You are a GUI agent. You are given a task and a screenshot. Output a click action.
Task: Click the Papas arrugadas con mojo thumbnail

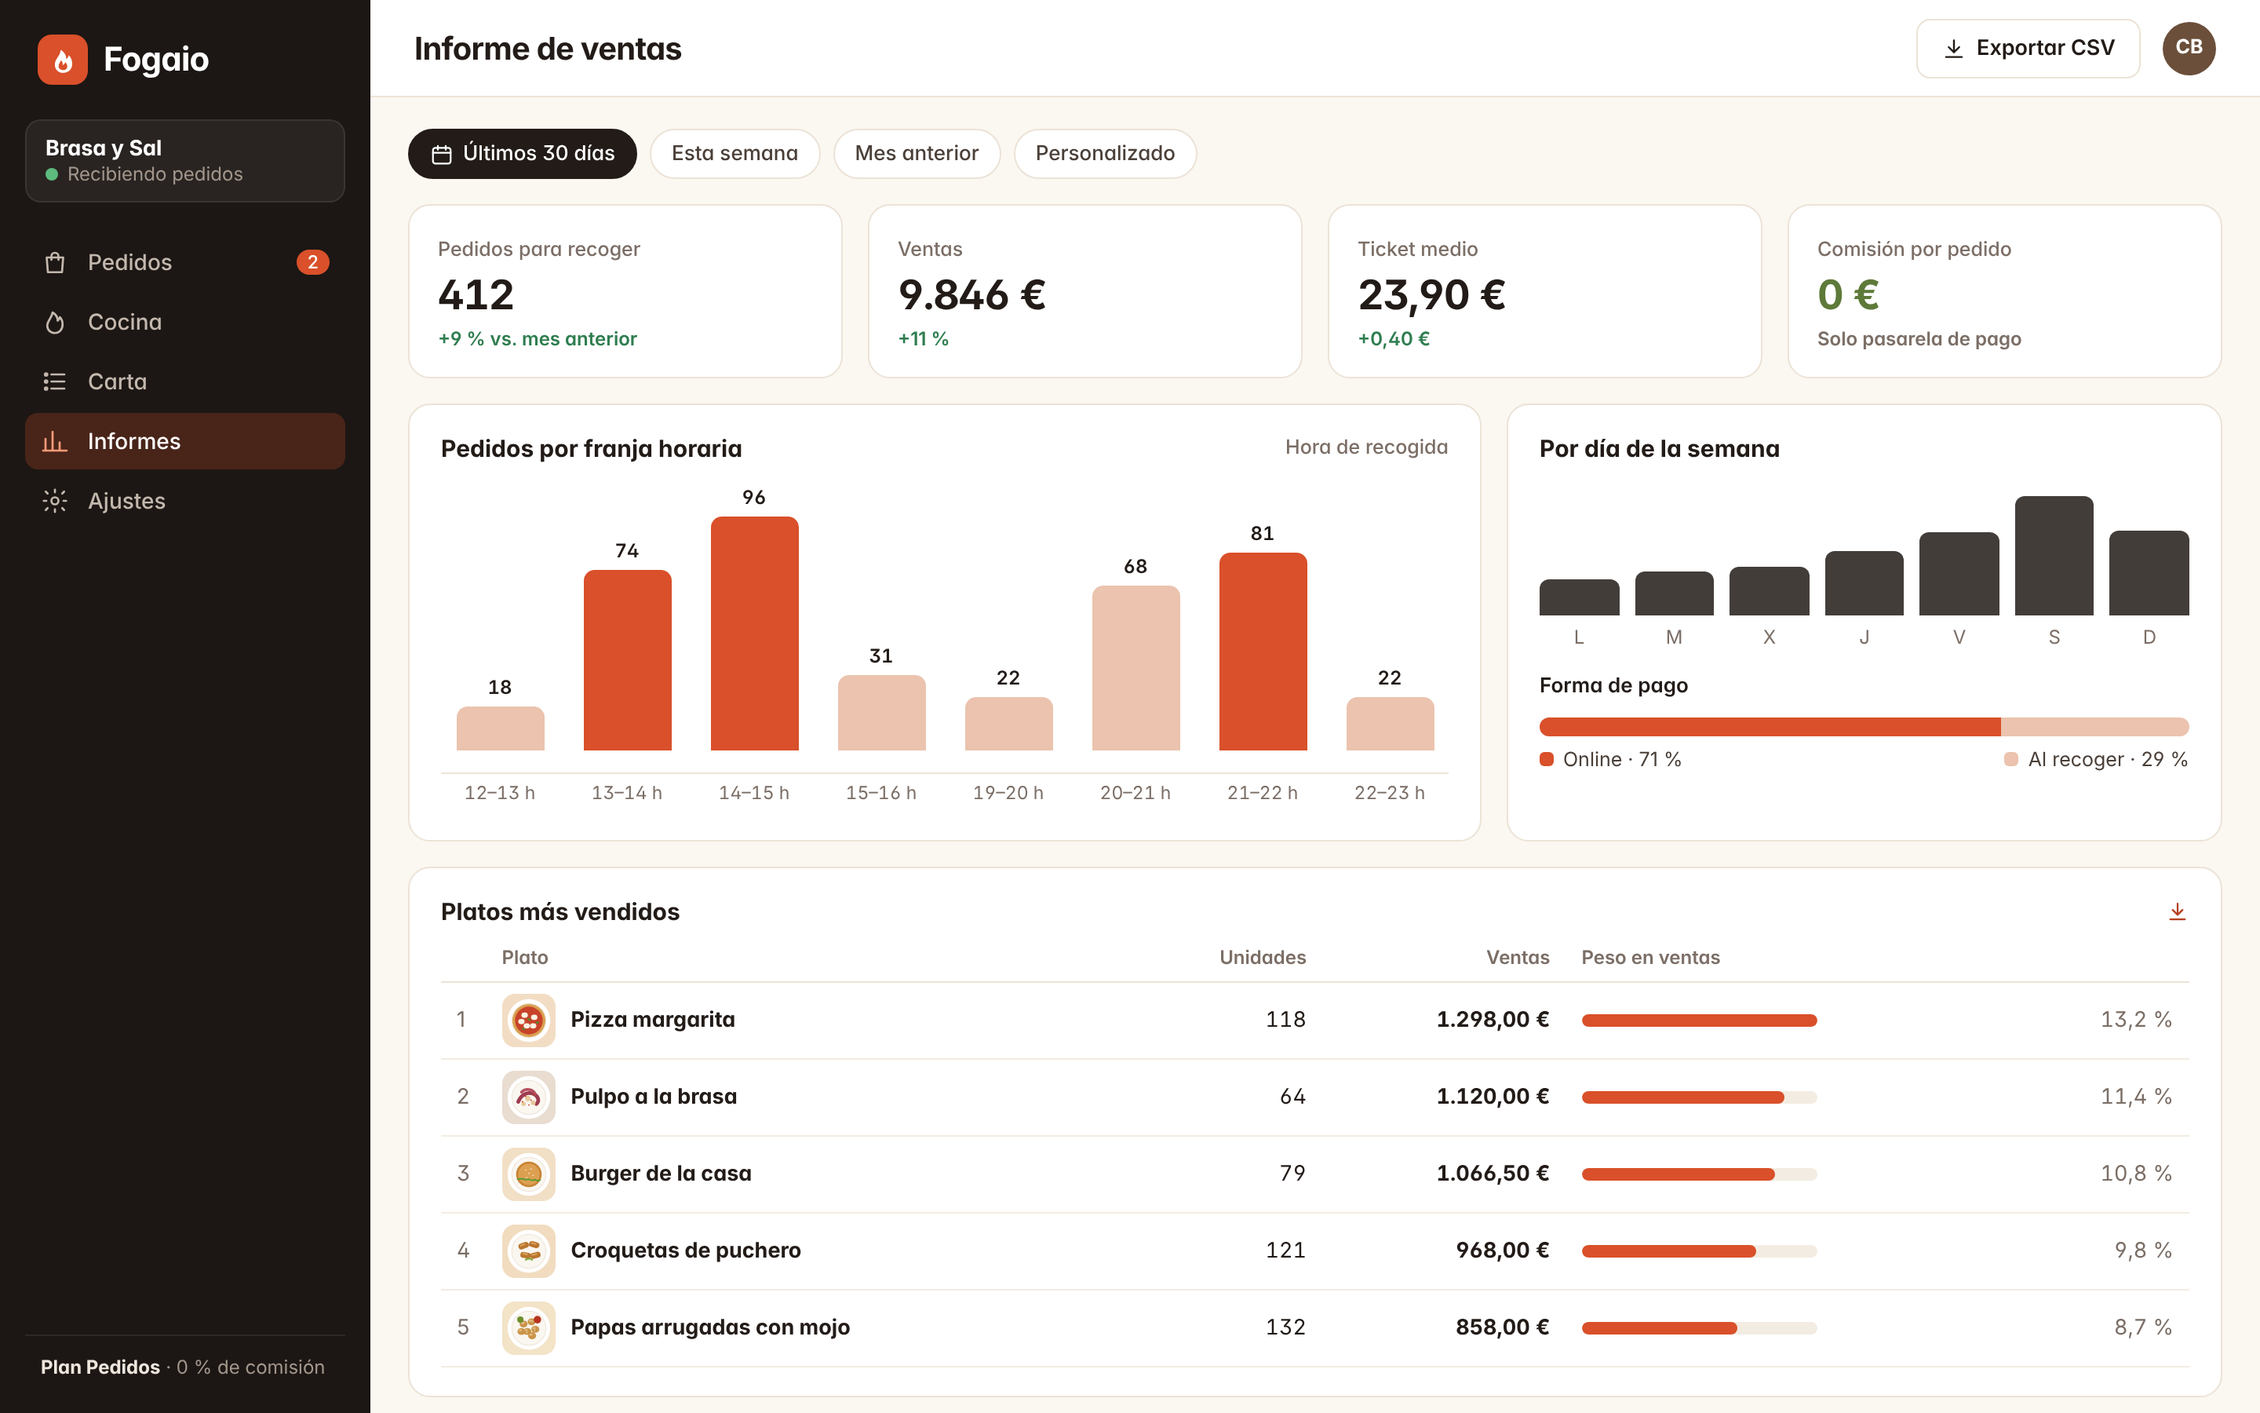[x=529, y=1327]
